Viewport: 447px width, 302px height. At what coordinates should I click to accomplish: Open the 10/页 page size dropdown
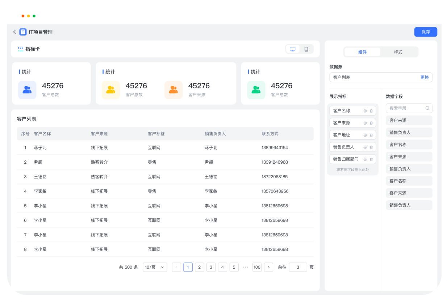point(155,267)
